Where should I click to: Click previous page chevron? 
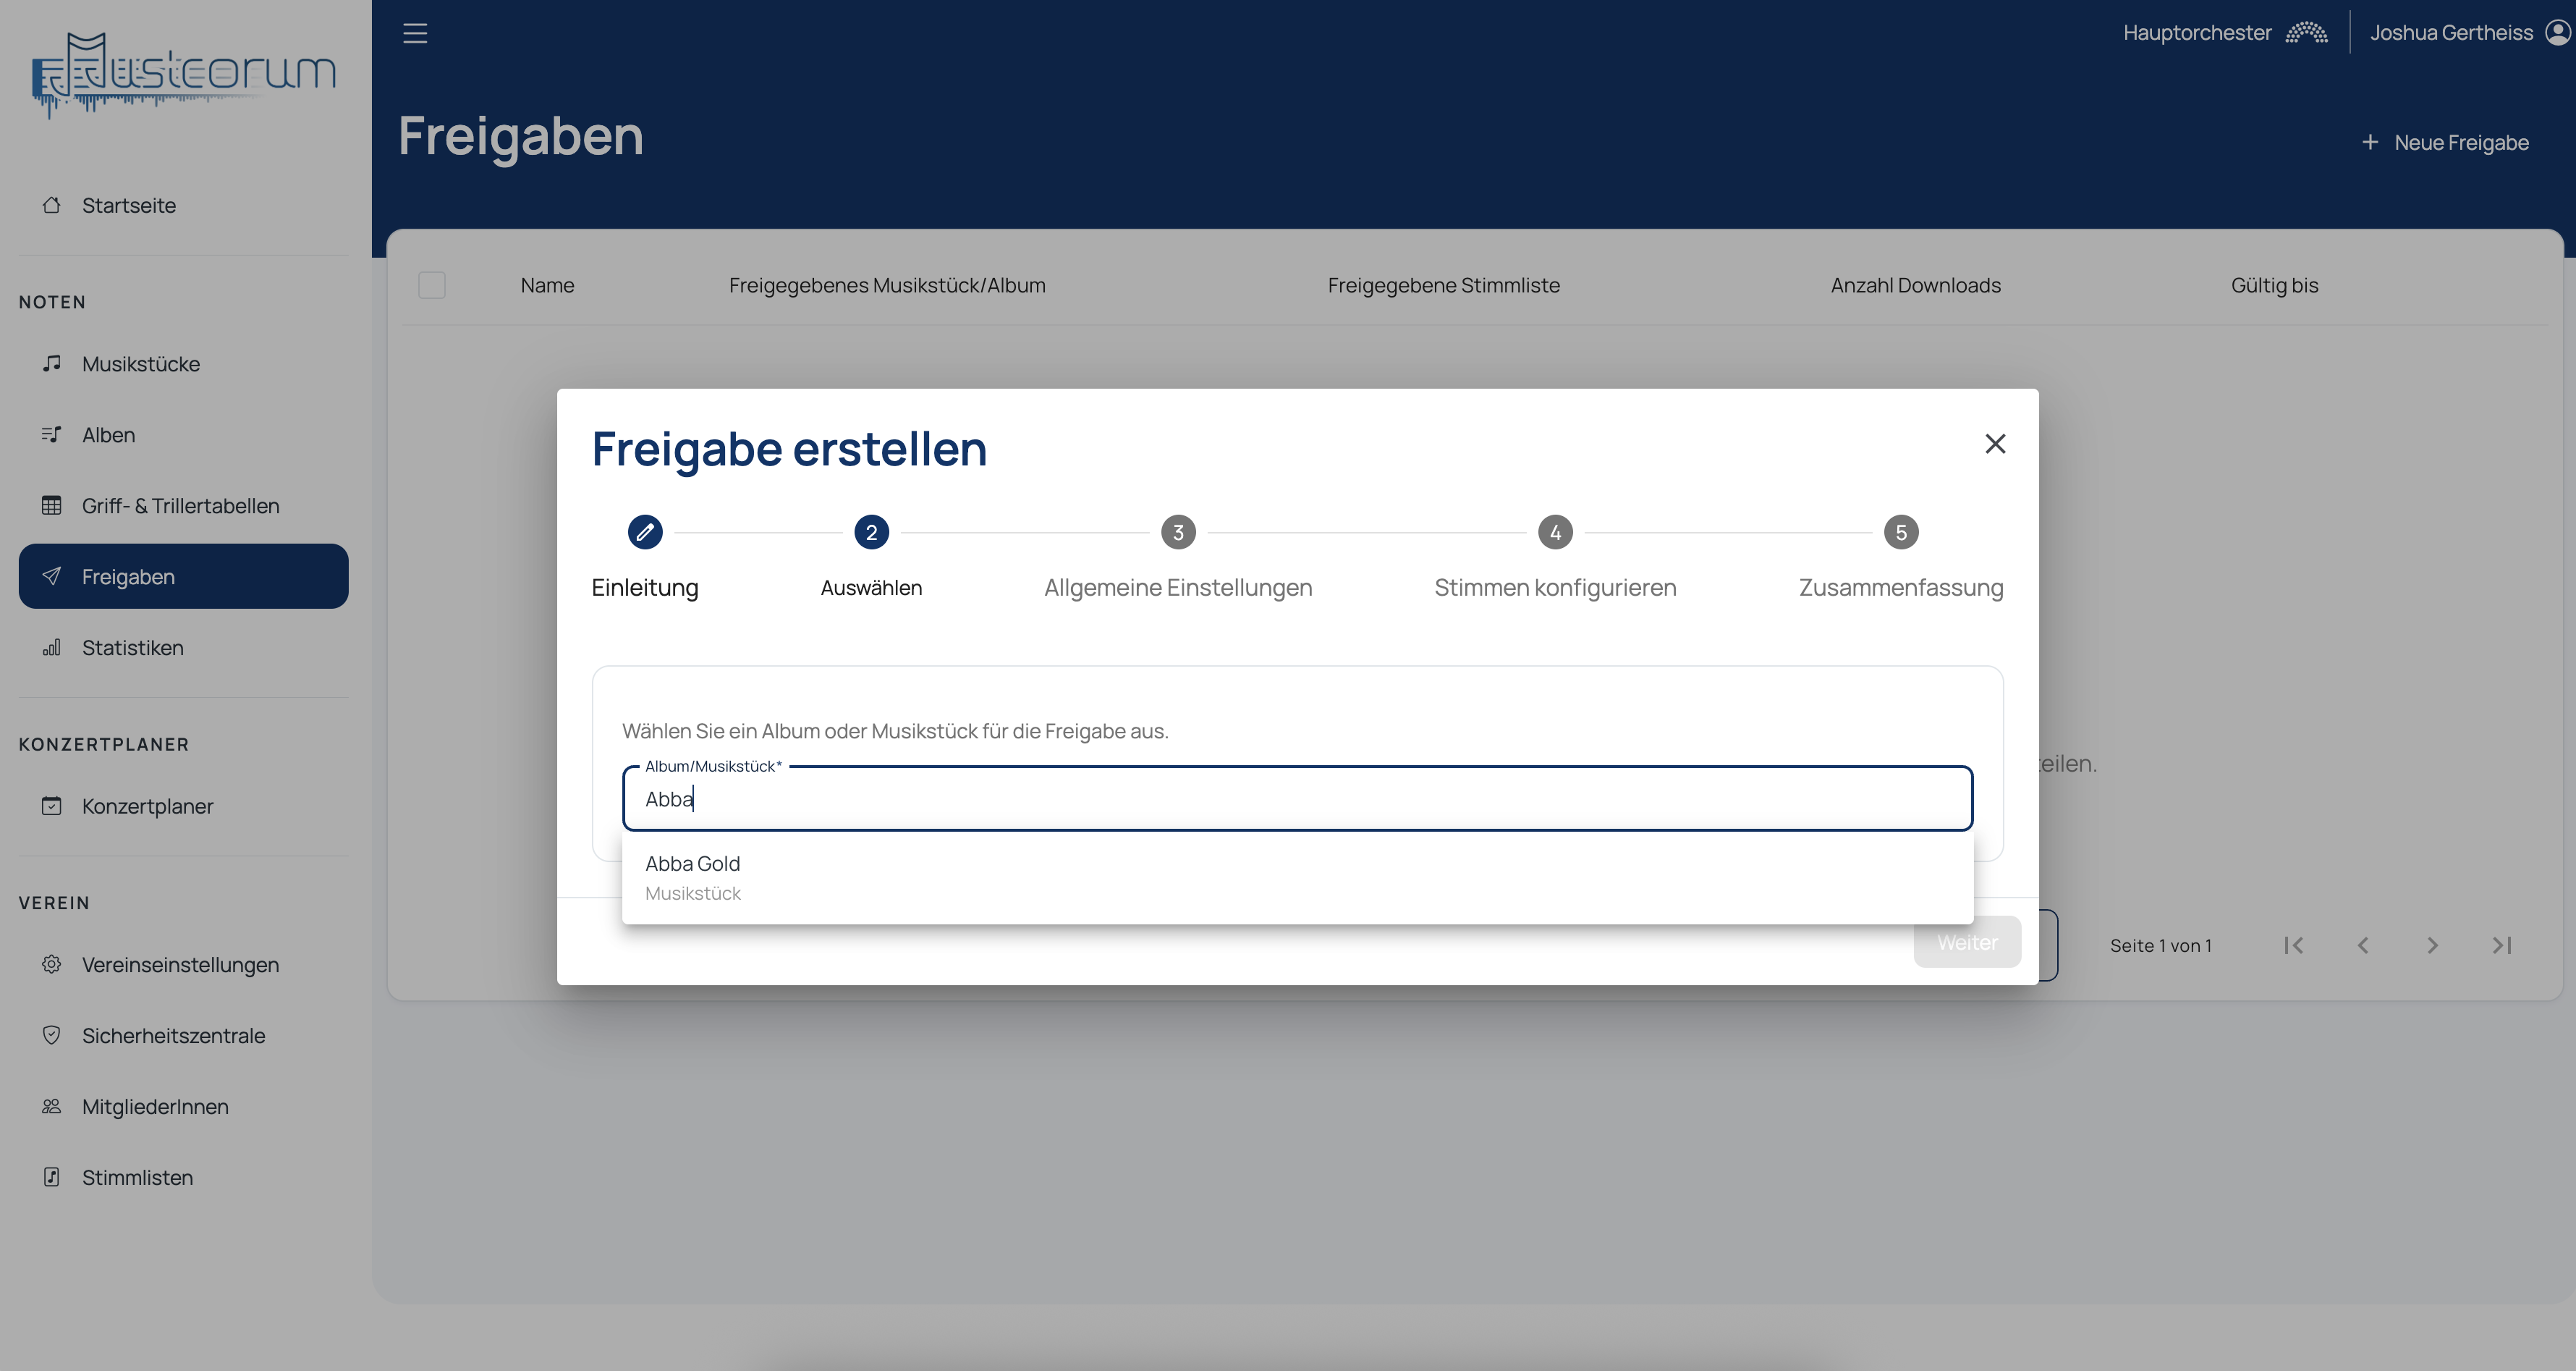pos(2363,945)
